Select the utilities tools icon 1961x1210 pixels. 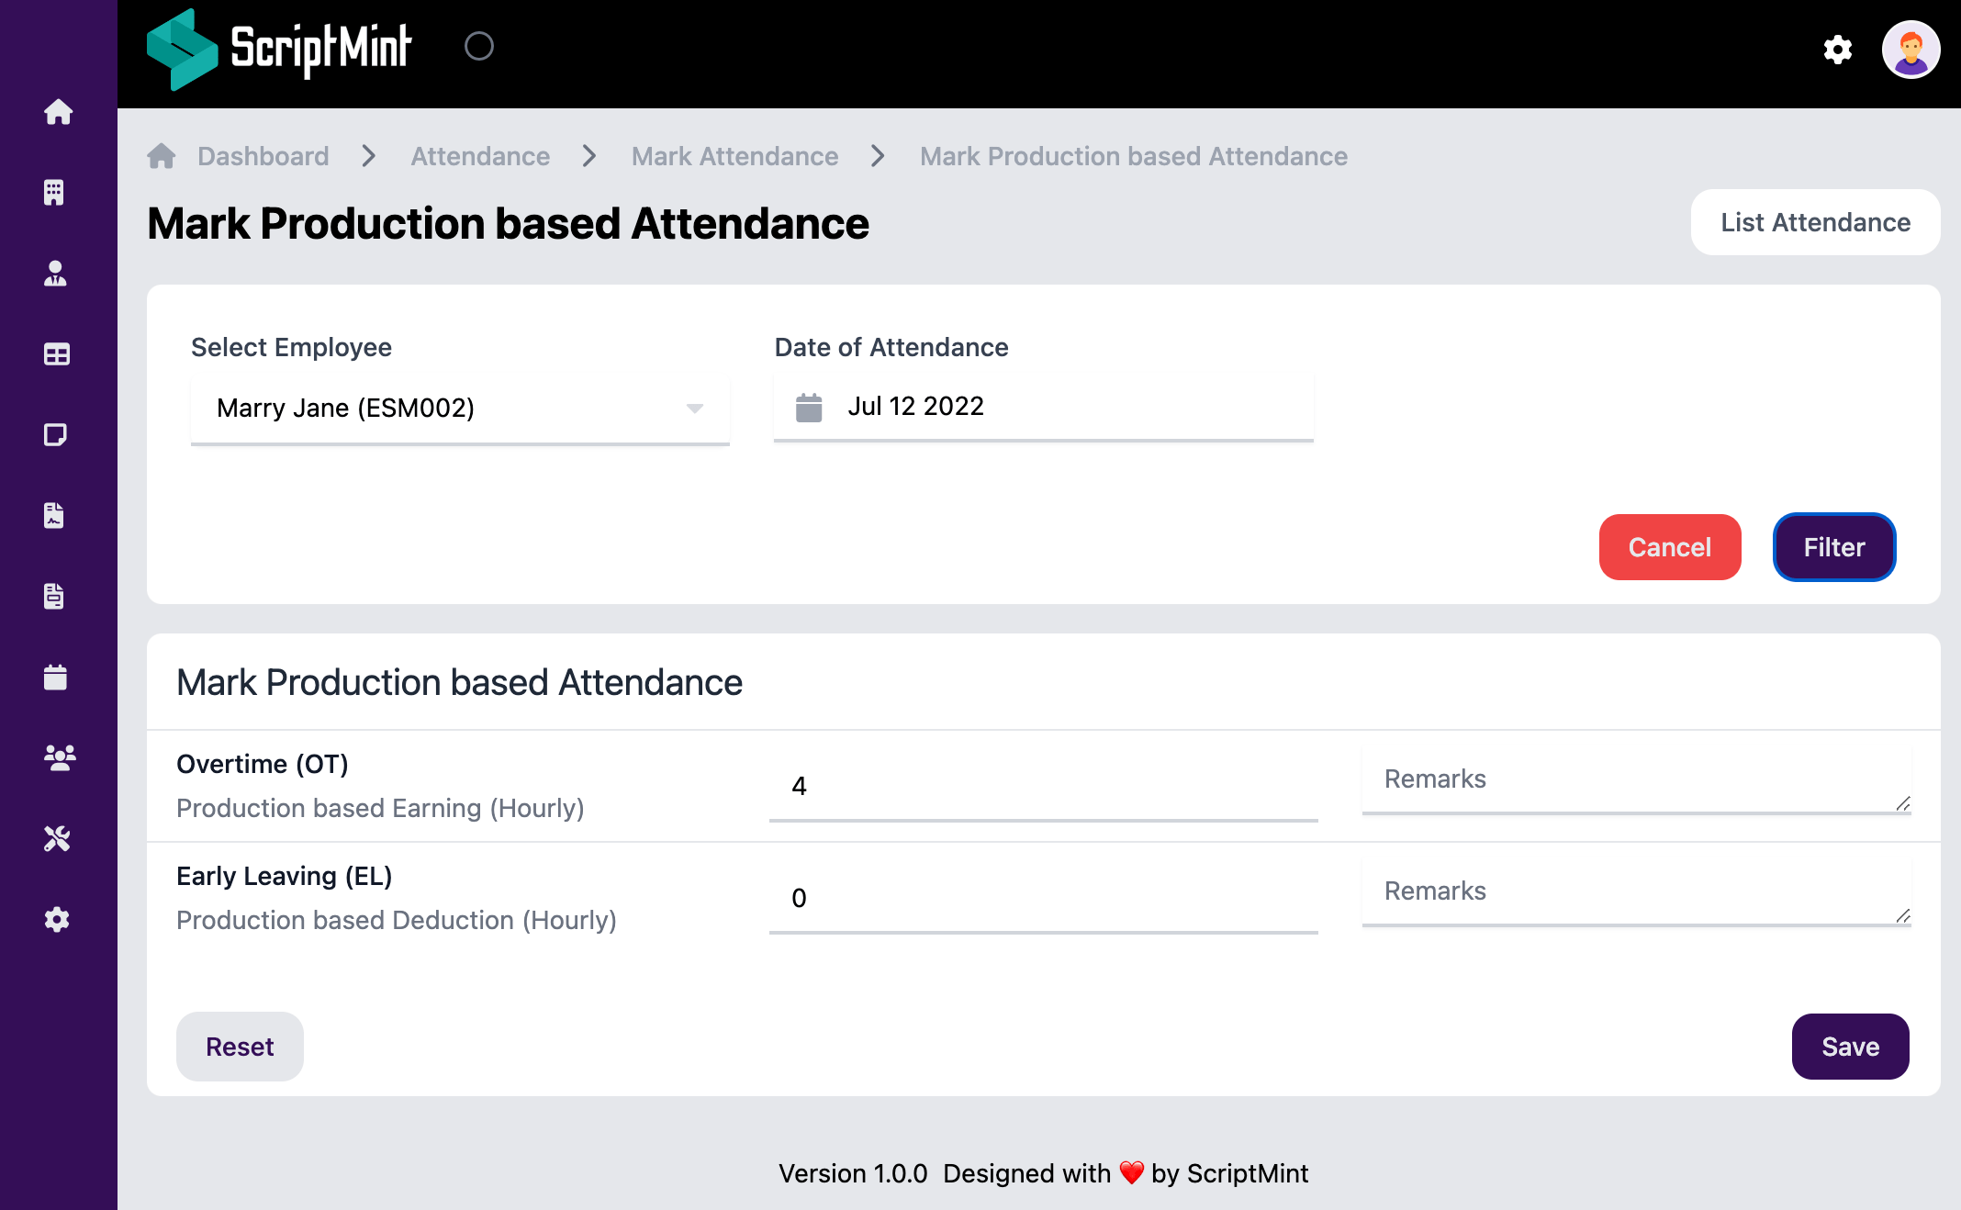coord(57,838)
